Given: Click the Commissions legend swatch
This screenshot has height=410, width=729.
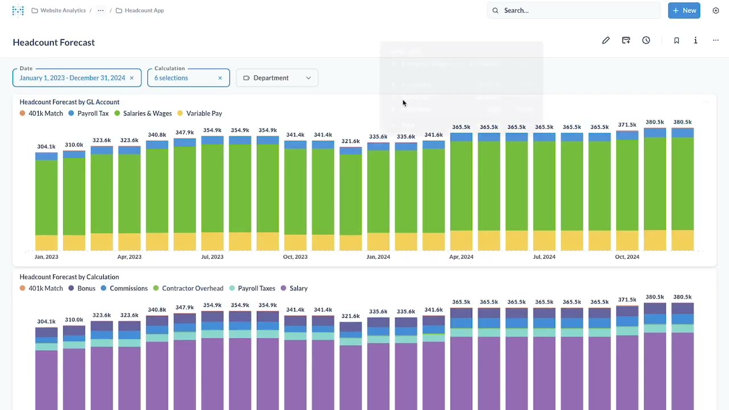Looking at the screenshot, I should [x=104, y=288].
